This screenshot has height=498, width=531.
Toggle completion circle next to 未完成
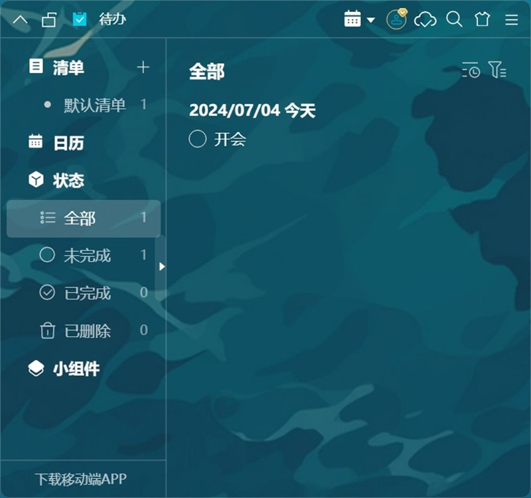(47, 255)
